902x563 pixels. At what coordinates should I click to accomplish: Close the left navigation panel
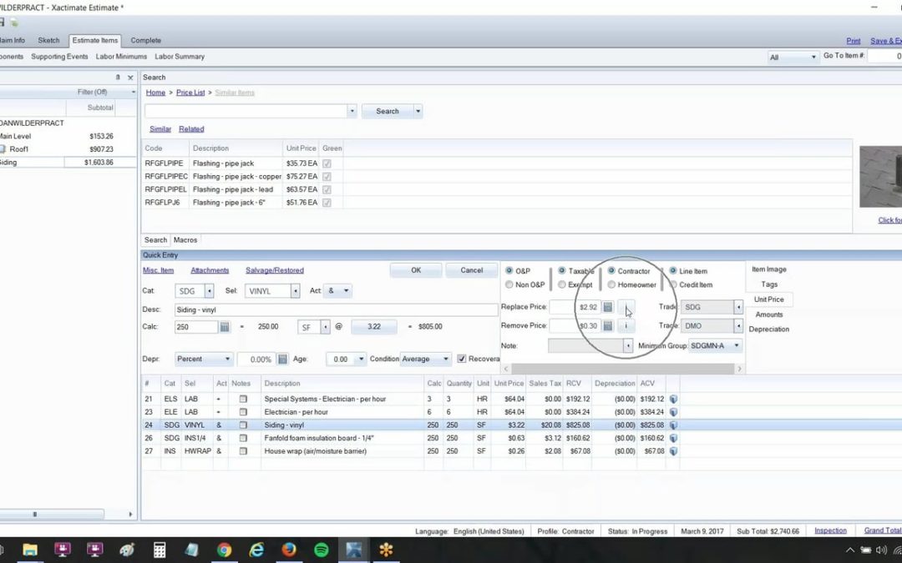pyautogui.click(x=130, y=78)
